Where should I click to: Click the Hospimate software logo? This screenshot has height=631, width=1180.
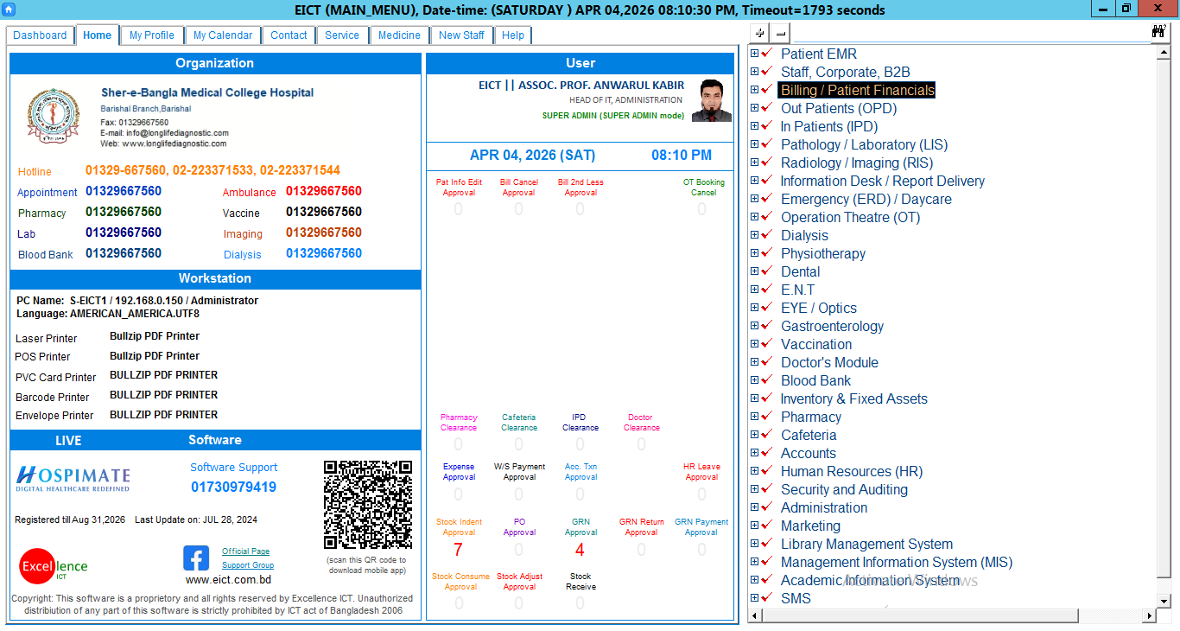73,478
